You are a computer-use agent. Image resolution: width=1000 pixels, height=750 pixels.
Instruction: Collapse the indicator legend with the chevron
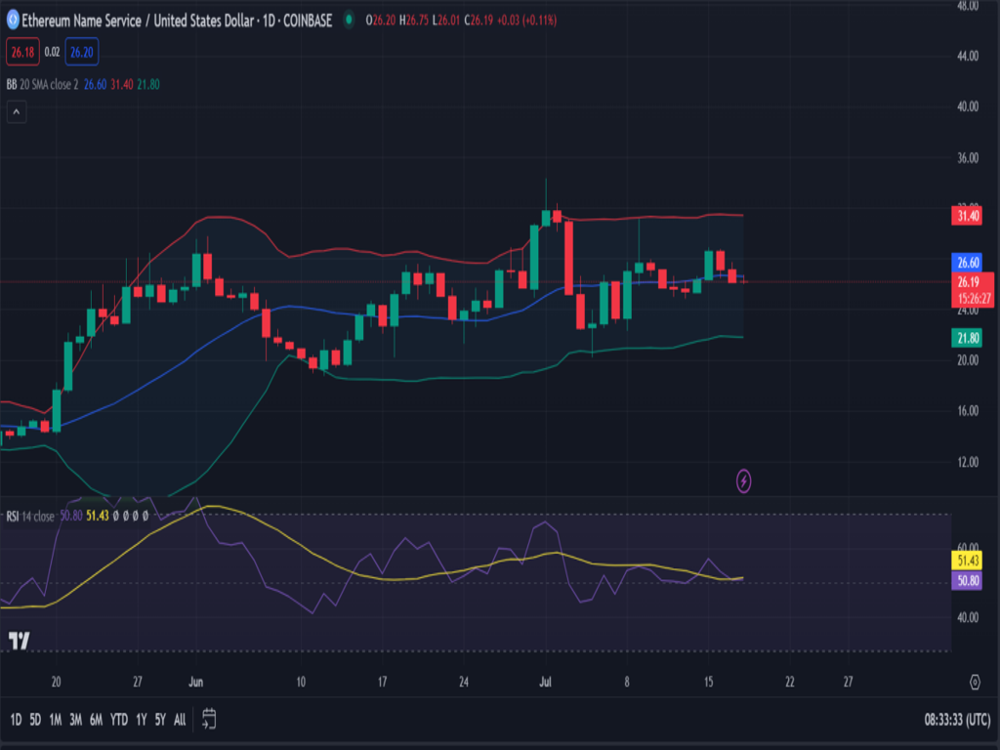click(16, 112)
